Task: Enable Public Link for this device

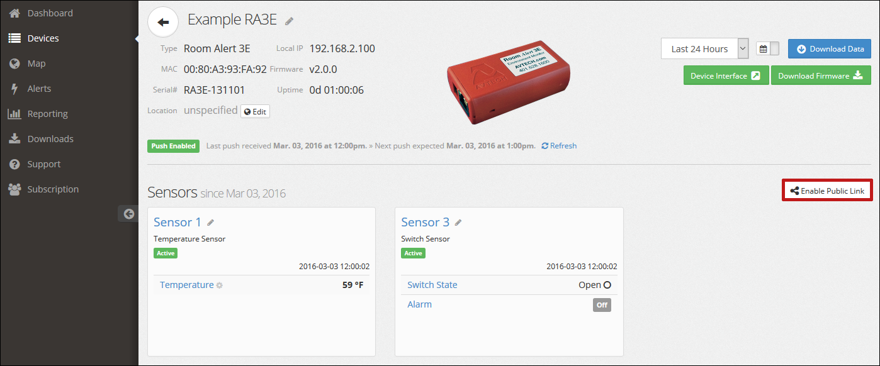Action: (x=826, y=189)
